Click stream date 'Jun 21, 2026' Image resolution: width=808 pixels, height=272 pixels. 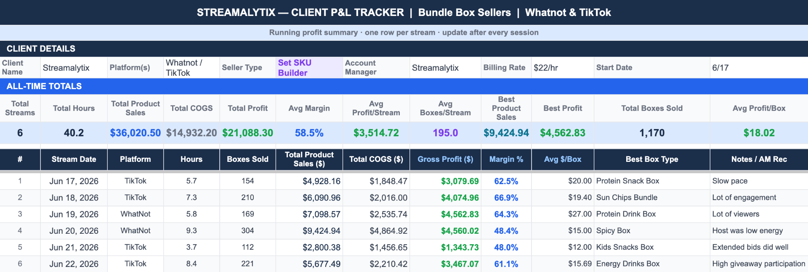tap(74, 248)
